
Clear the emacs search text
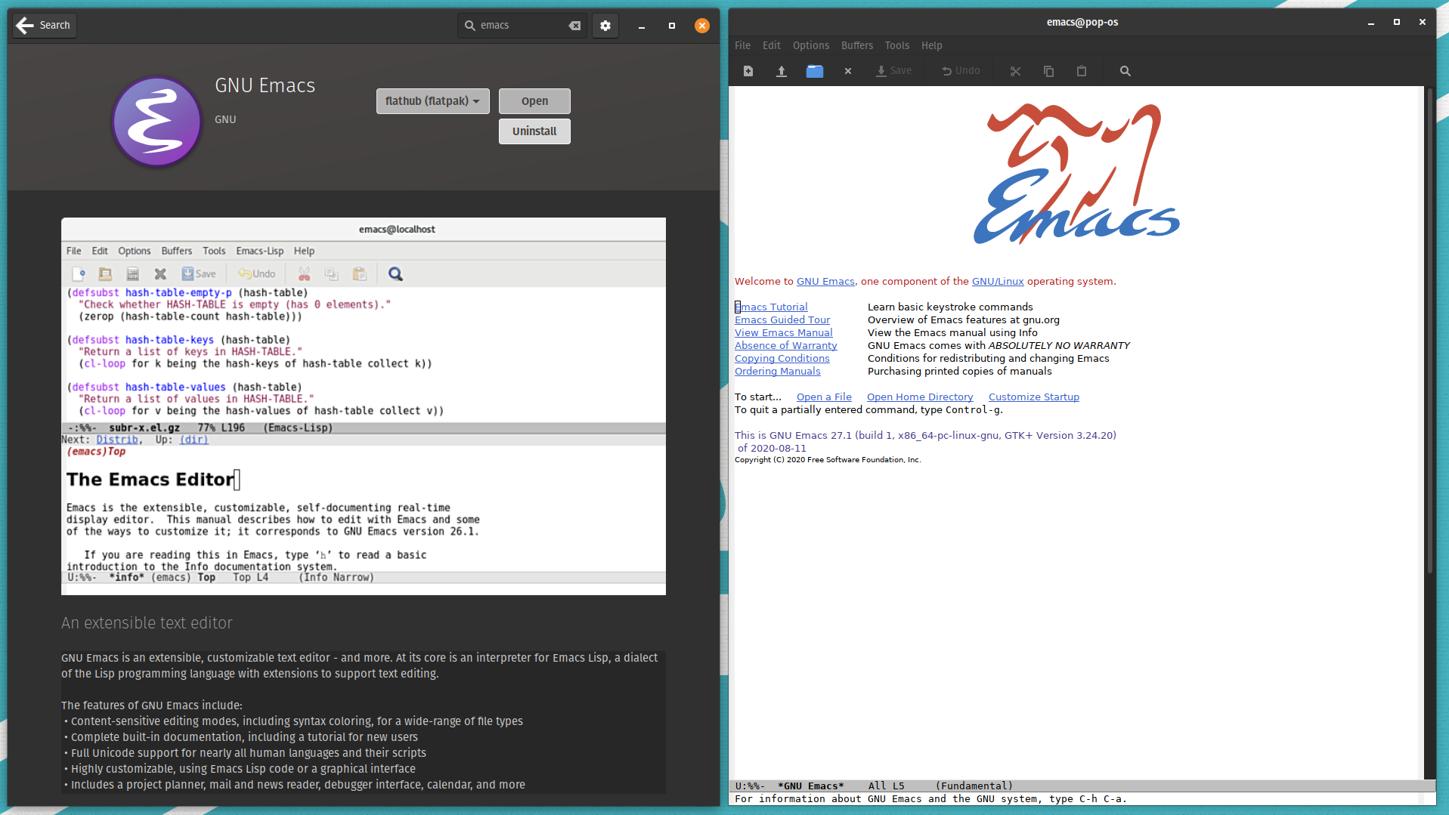pyautogui.click(x=574, y=25)
